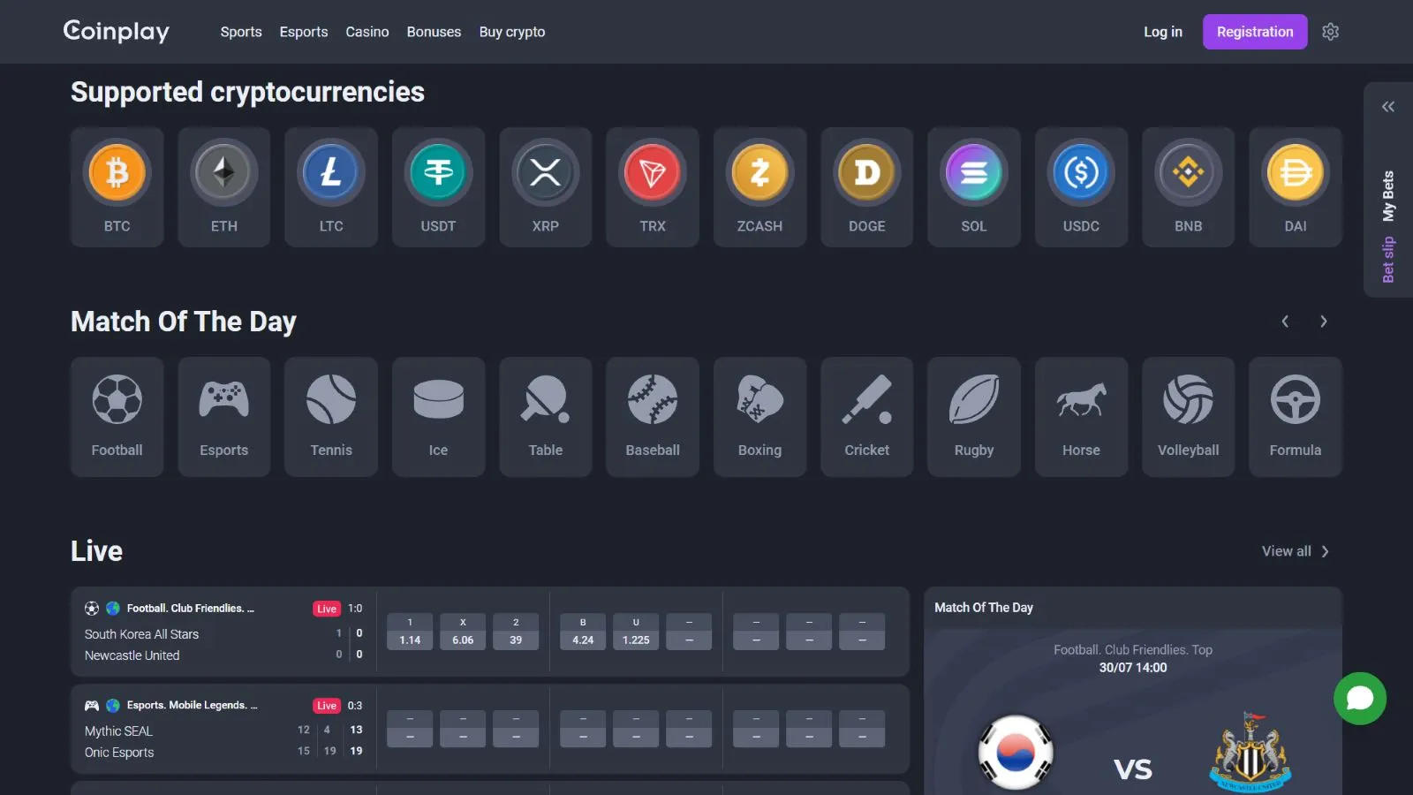
Task: Show previous Match Of The Day sports
Action: [x=1285, y=322]
